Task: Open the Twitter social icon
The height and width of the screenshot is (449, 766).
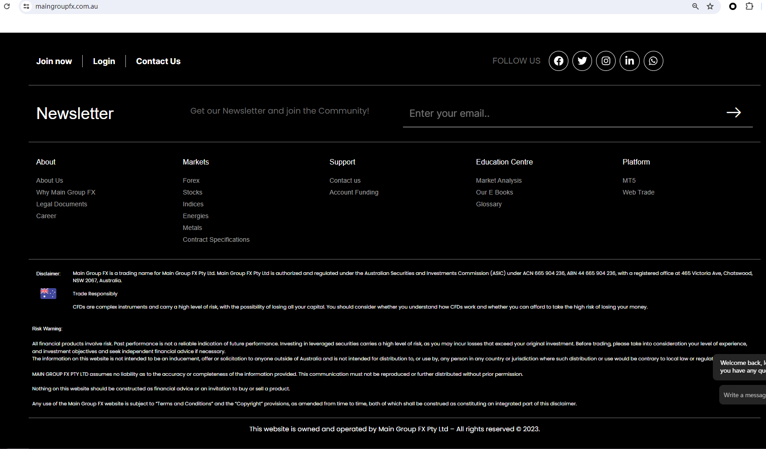Action: coord(582,61)
